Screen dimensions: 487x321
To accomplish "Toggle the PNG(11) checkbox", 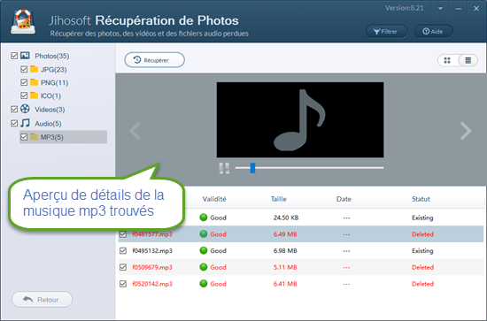I will (x=24, y=82).
